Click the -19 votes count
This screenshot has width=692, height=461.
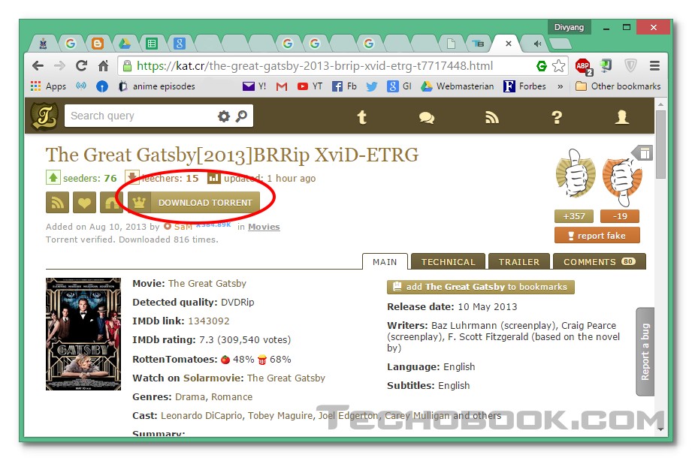pos(620,216)
